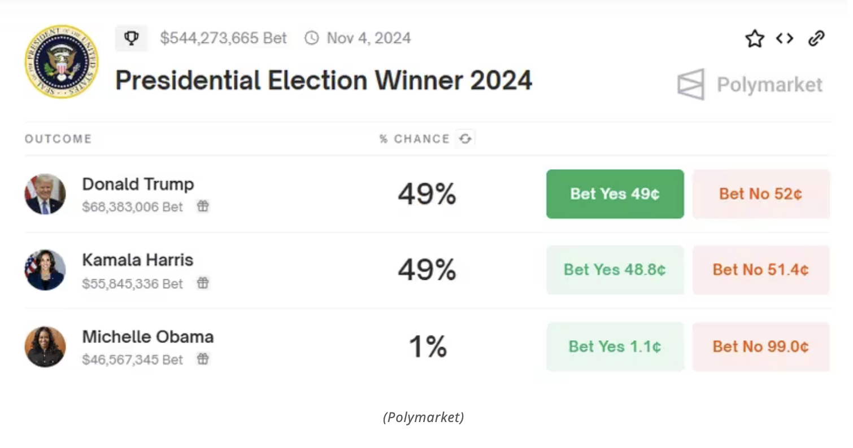Viewport: 853px width, 448px height.
Task: Open the embed code icon
Action: click(785, 38)
